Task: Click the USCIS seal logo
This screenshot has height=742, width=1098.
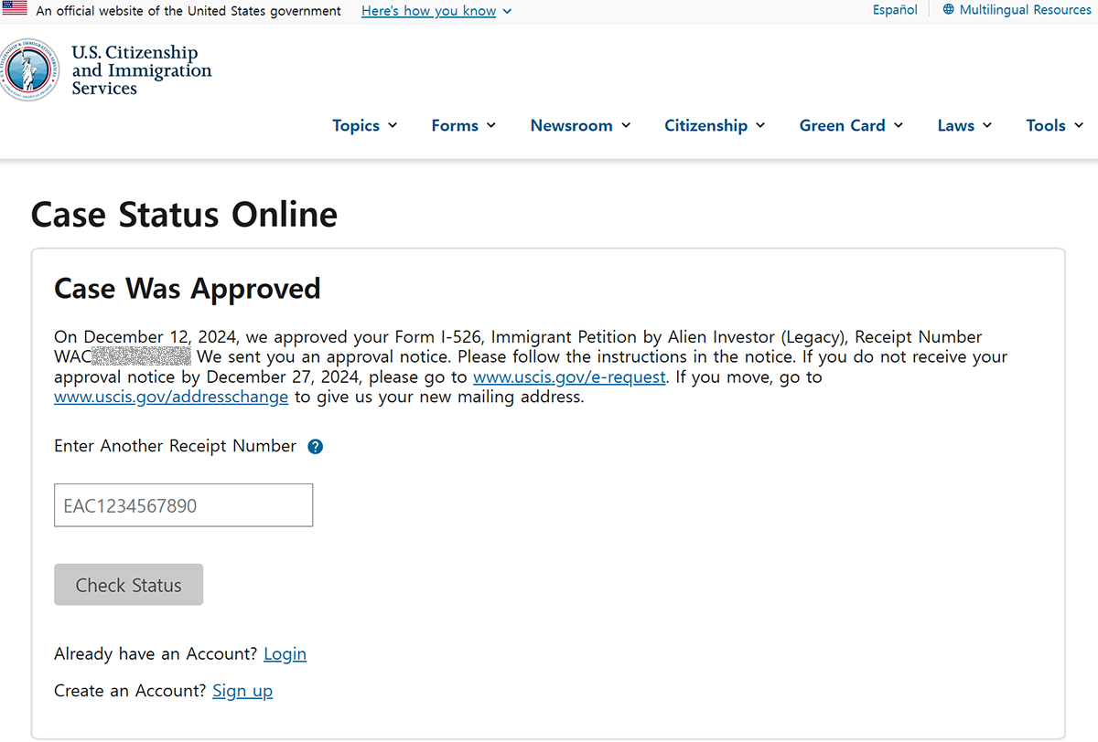Action: (x=28, y=69)
